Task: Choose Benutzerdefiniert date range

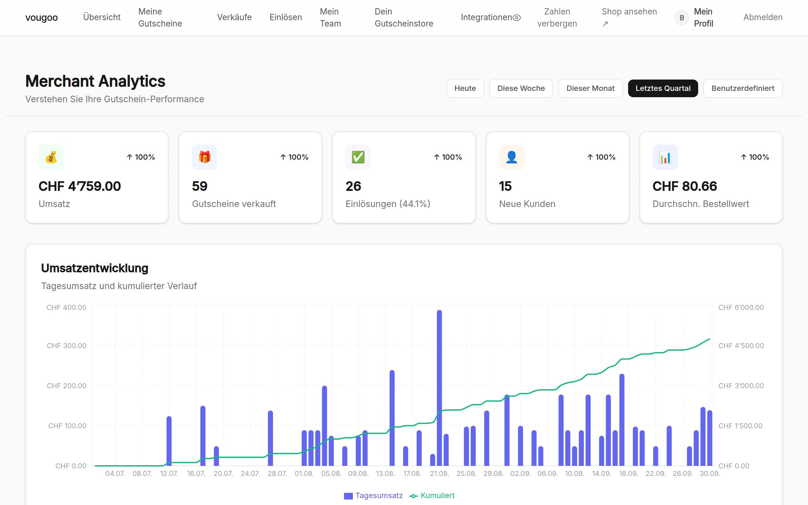Action: pos(743,88)
